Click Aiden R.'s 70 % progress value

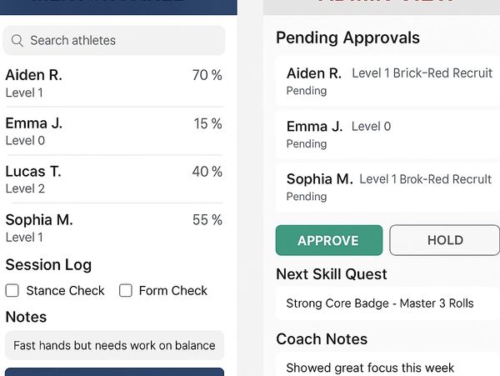click(x=207, y=75)
